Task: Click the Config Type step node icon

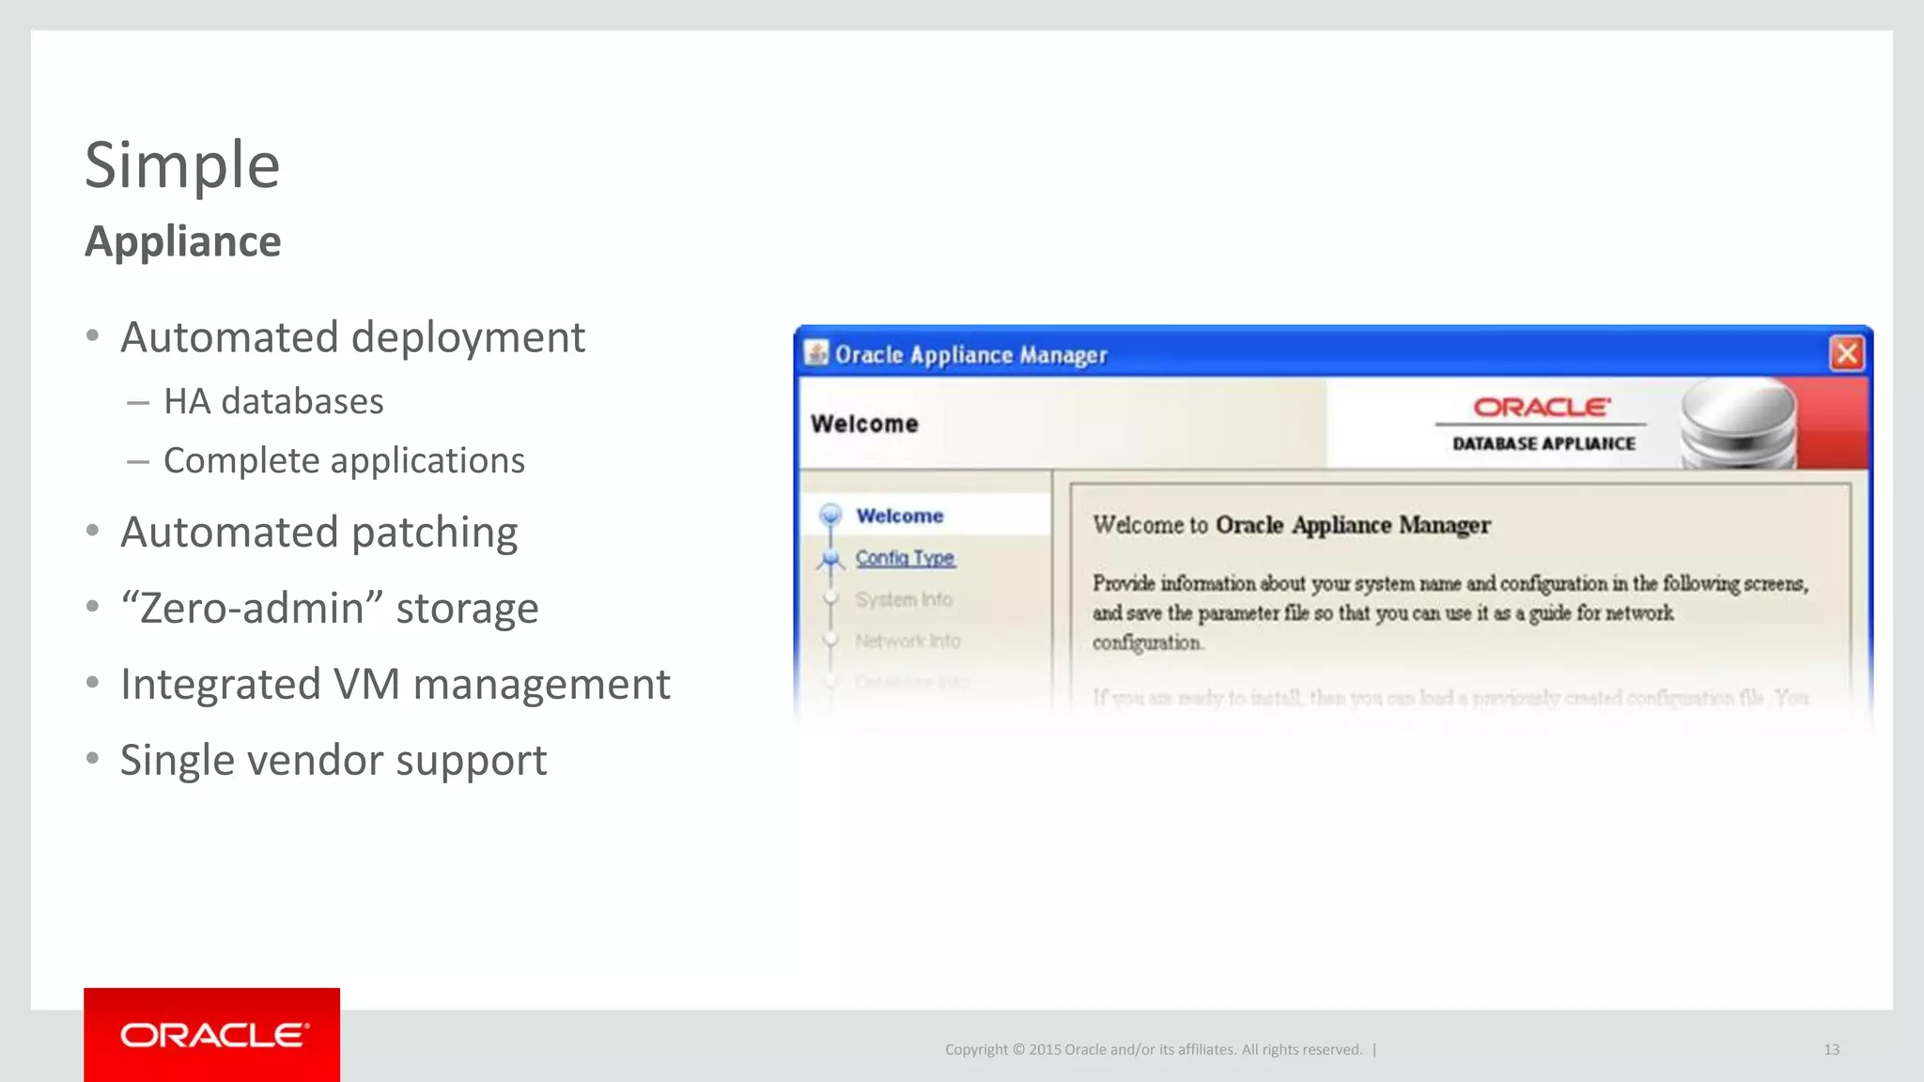Action: coord(830,560)
